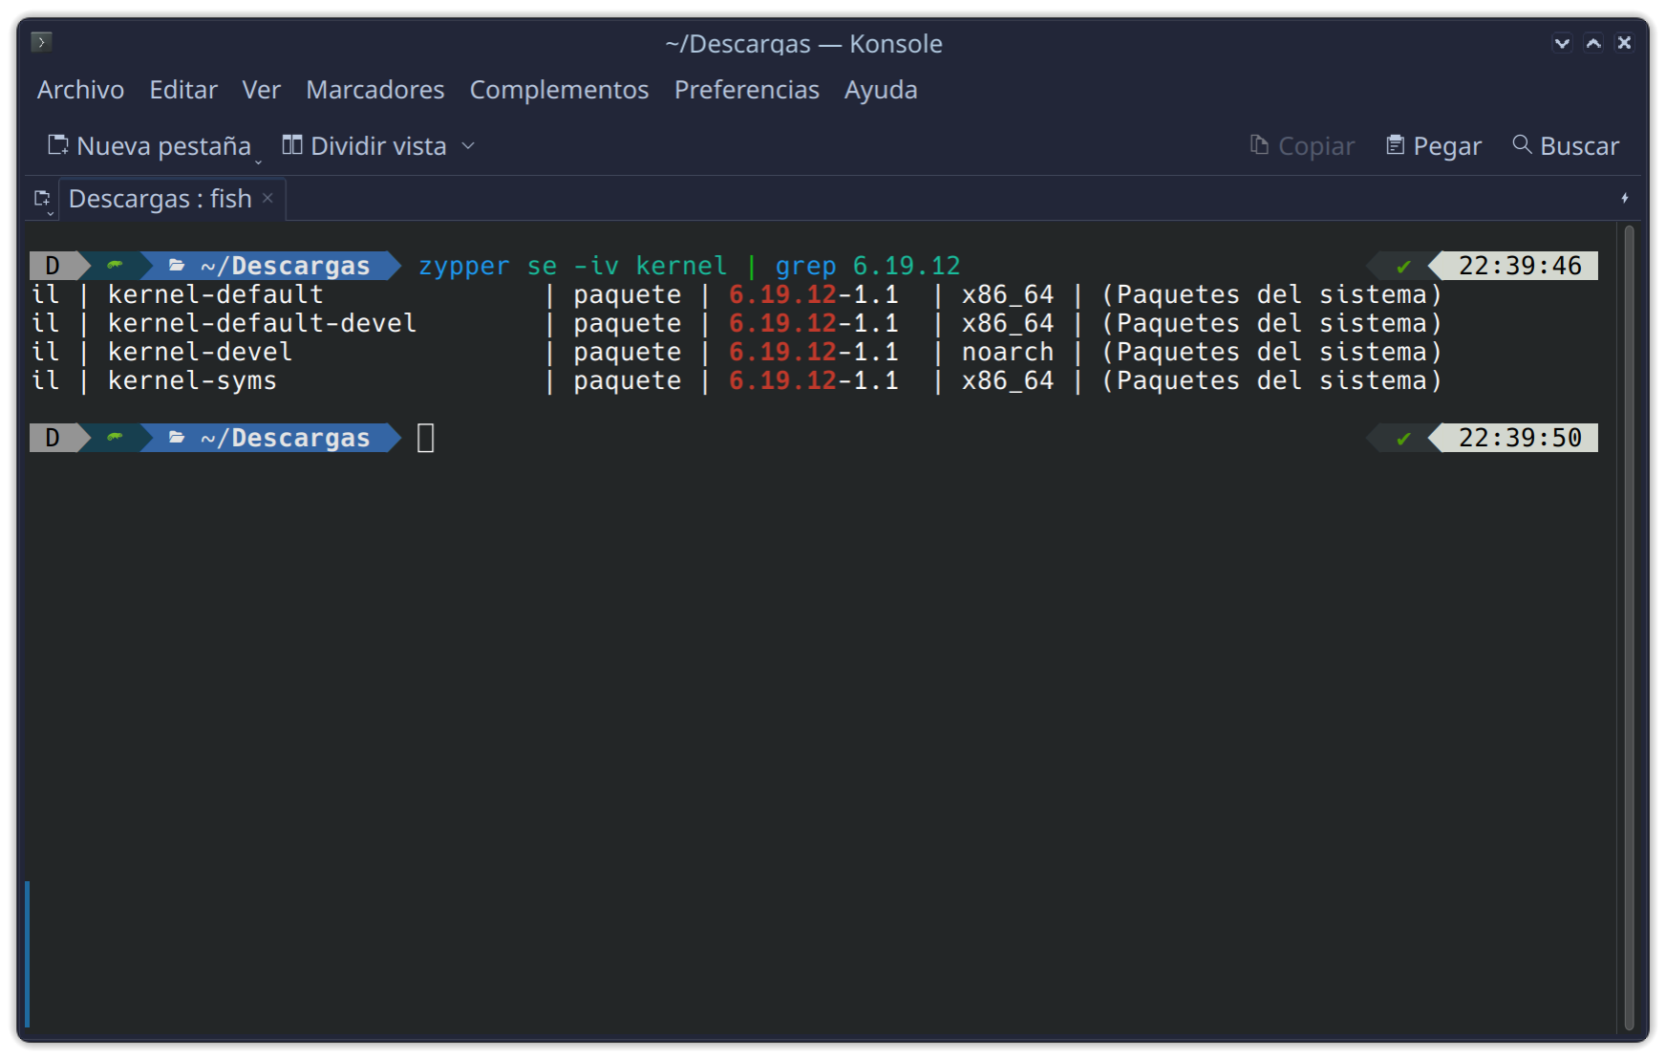Open the Editar menu
The height and width of the screenshot is (1059, 1666).
[x=183, y=90]
